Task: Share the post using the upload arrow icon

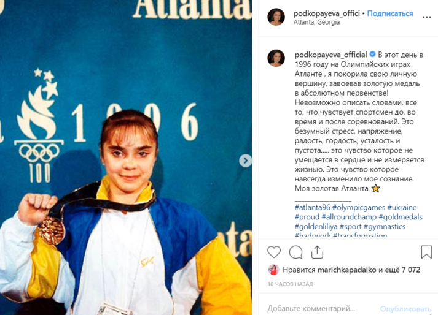Action: (x=317, y=252)
